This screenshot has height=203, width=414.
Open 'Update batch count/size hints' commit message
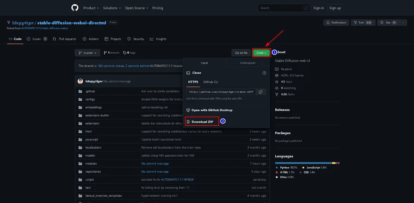161,139
